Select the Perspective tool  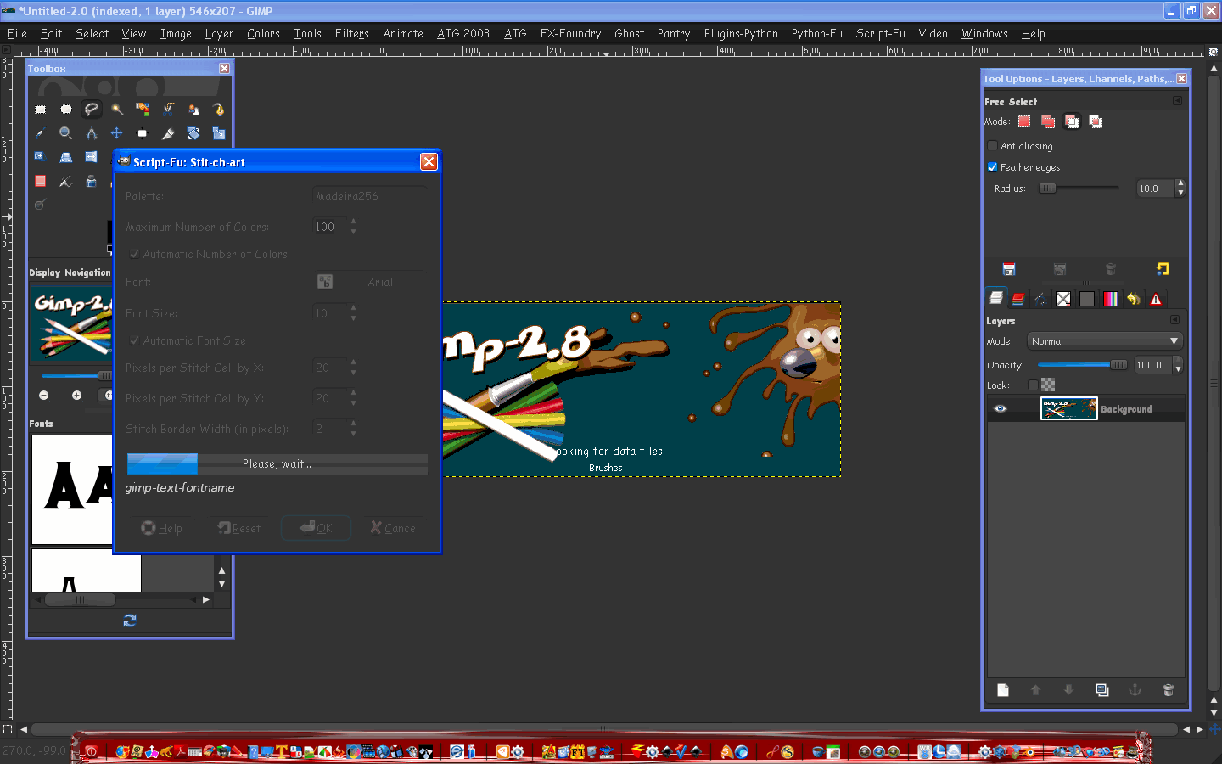coord(66,157)
